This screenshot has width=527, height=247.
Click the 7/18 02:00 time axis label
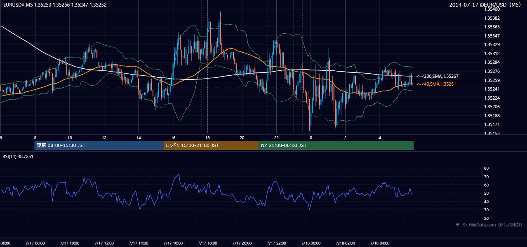point(346,243)
